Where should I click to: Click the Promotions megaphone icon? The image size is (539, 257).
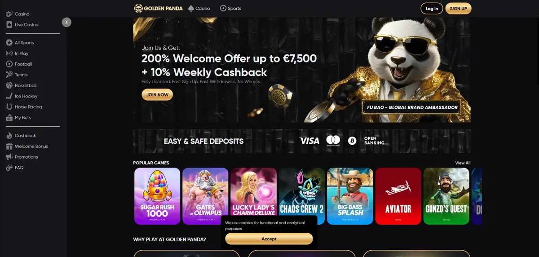pos(9,157)
